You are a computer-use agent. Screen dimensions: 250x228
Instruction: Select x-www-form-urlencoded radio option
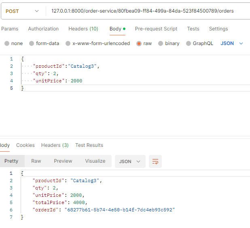(68, 43)
